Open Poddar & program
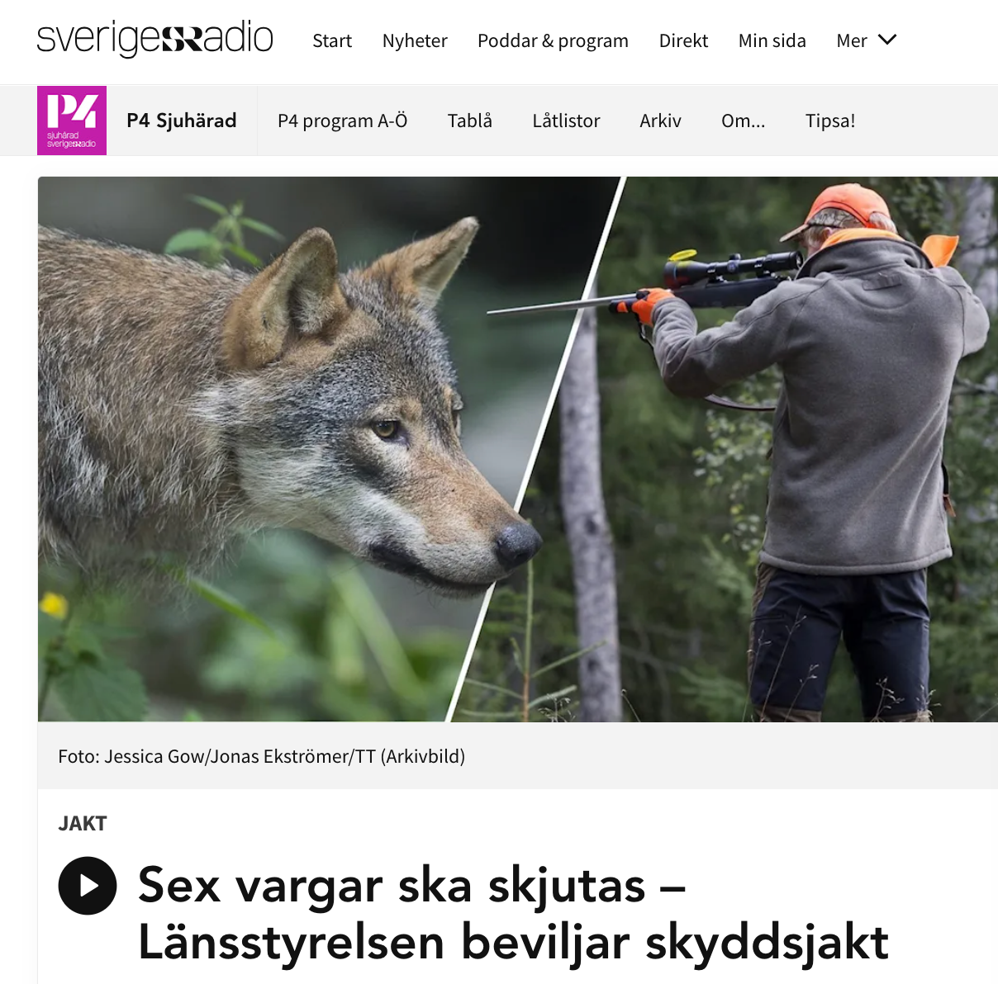 553,40
